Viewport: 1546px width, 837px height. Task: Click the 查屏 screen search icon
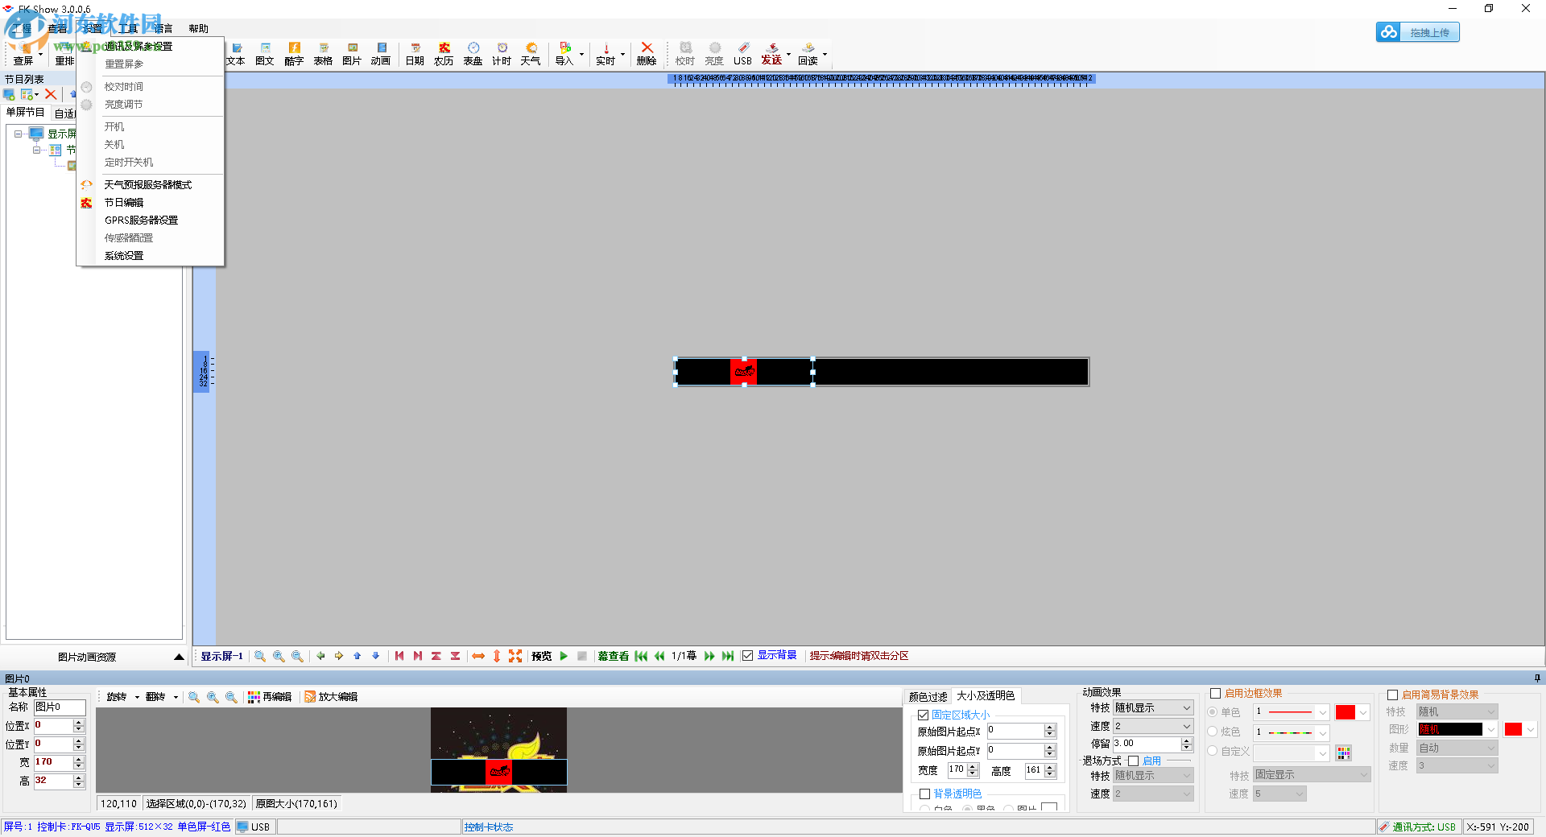click(23, 54)
